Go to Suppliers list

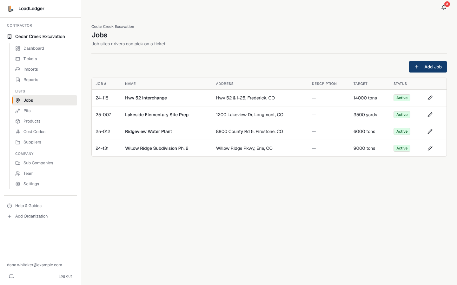[x=44, y=142]
